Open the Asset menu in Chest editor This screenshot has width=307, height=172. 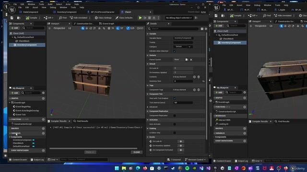coord(35,8)
